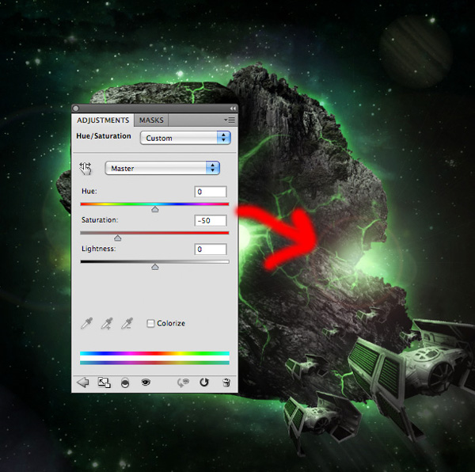The height and width of the screenshot is (472, 475).
Task: Switch panel to expanded view icon
Action: (x=104, y=382)
